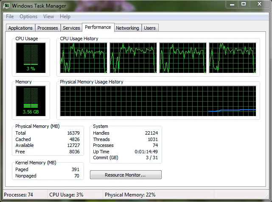Switch to the Services tab
This screenshot has width=272, height=202.
tap(71, 28)
